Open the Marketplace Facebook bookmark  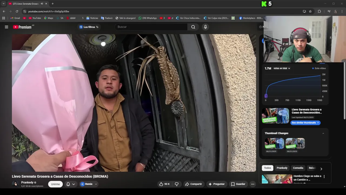pyautogui.click(x=251, y=18)
